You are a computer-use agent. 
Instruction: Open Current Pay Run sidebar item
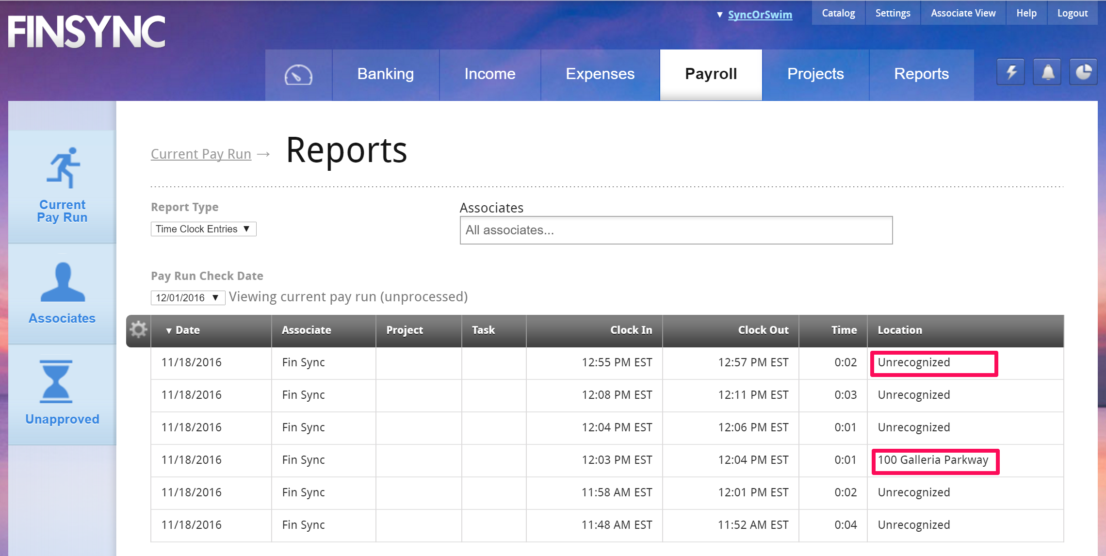click(x=62, y=186)
